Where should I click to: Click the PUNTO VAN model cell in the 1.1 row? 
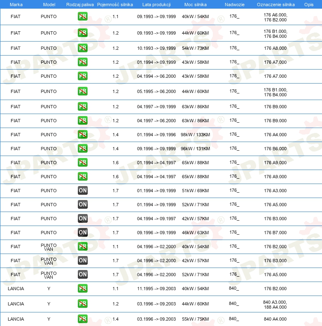click(x=49, y=247)
